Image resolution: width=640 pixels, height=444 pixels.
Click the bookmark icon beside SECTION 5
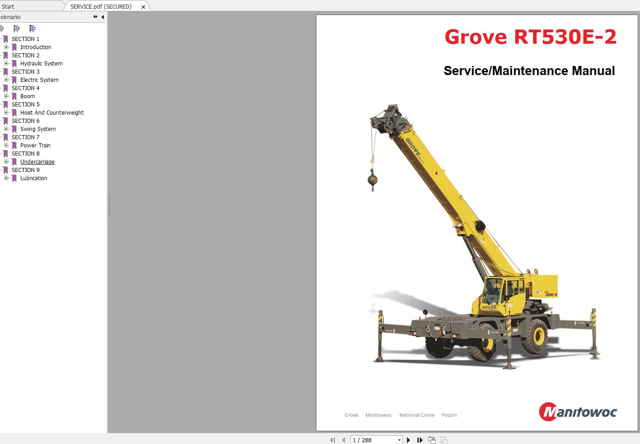pyautogui.click(x=5, y=105)
